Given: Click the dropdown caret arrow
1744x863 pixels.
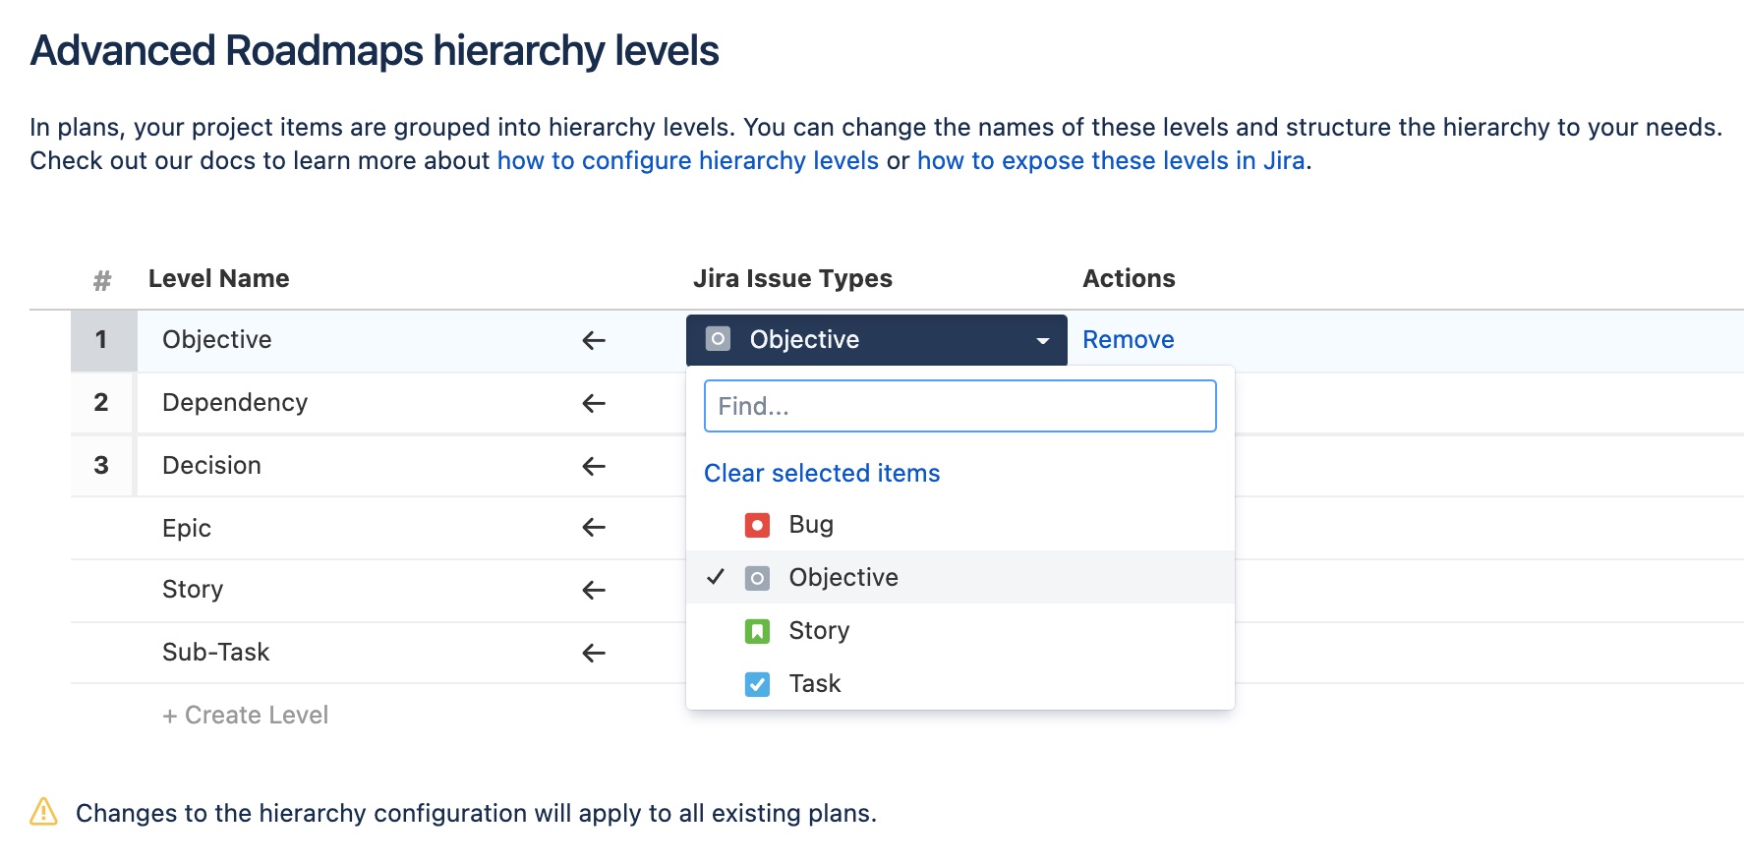Looking at the screenshot, I should tap(1043, 341).
